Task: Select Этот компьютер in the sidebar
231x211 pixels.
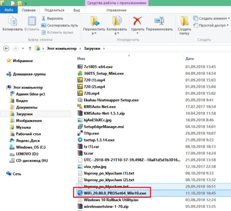Action: click(25, 87)
